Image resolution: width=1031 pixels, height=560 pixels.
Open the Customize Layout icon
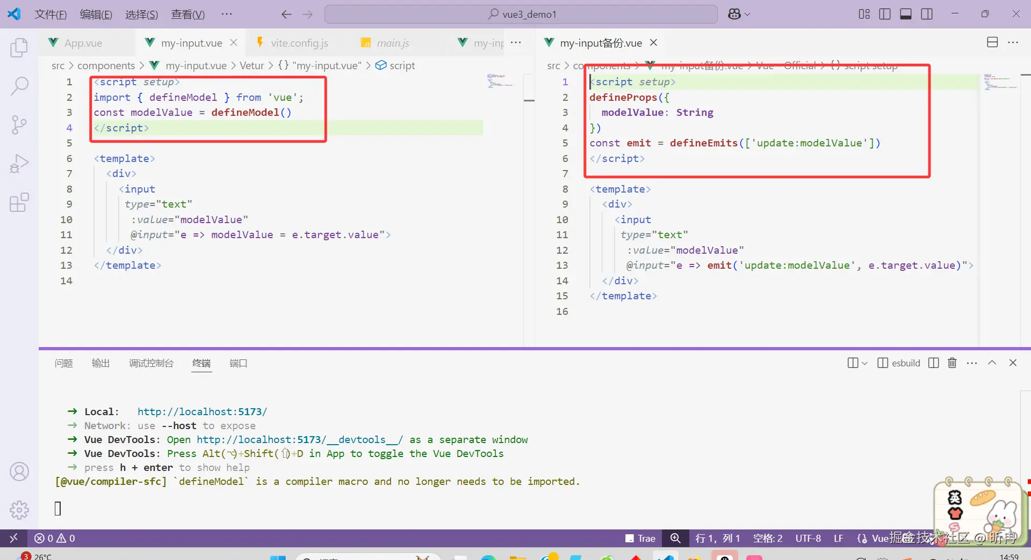pyautogui.click(x=864, y=14)
